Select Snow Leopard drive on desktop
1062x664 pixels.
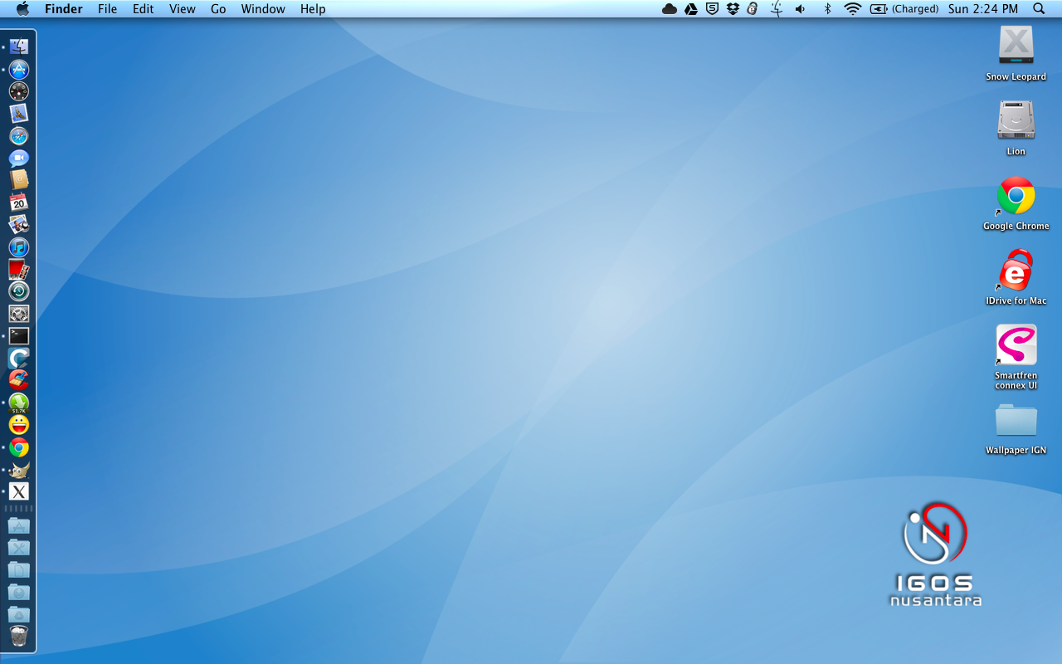pyautogui.click(x=1016, y=53)
